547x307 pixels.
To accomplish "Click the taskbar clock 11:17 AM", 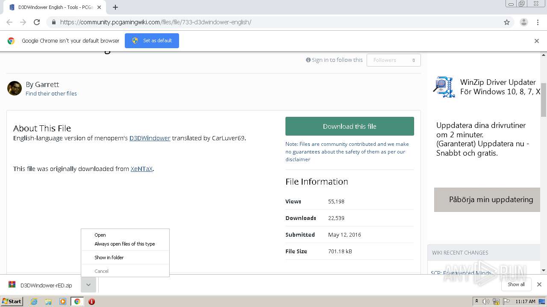I will tap(525, 301).
